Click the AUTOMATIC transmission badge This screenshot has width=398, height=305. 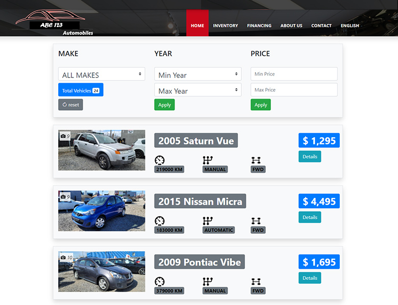(x=218, y=230)
